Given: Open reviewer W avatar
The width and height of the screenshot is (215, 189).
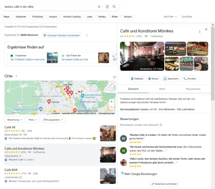Looking at the screenshot, I should (x=123, y=138).
